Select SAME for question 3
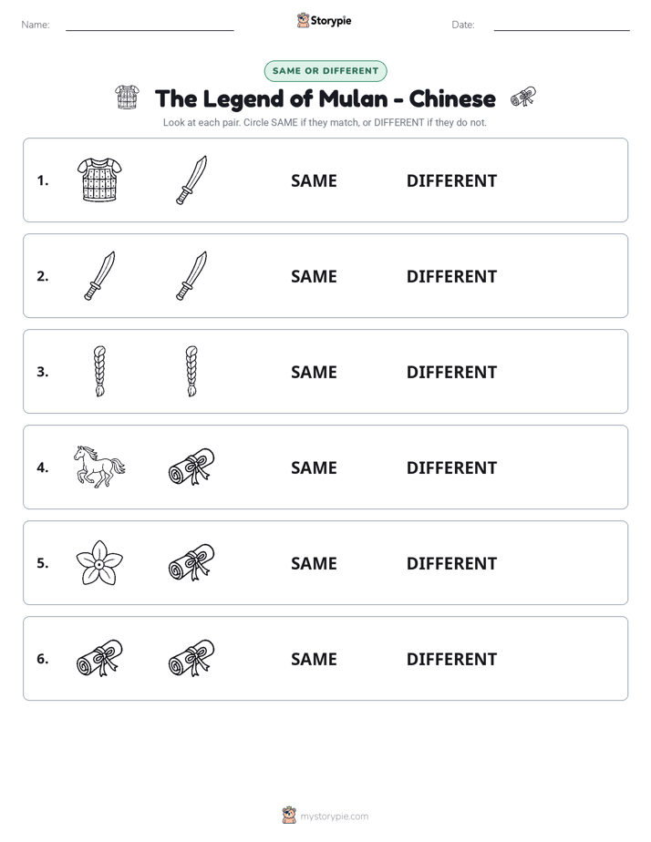651x842 pixels. tap(314, 372)
